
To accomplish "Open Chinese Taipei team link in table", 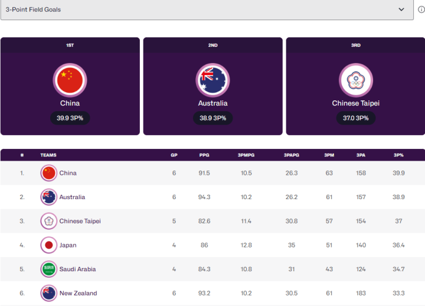I will click(x=80, y=221).
